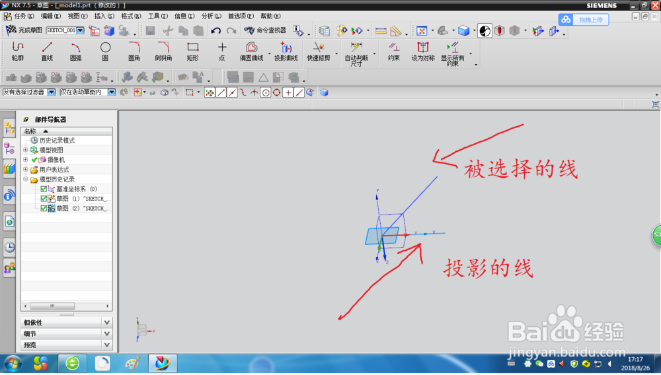This screenshot has height=375, width=661.
Task: Open the Windows Start button
Action: (13, 363)
